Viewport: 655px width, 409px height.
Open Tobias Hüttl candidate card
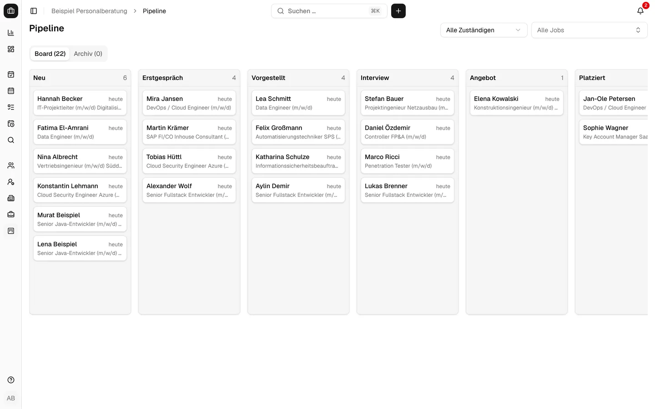[x=189, y=161]
